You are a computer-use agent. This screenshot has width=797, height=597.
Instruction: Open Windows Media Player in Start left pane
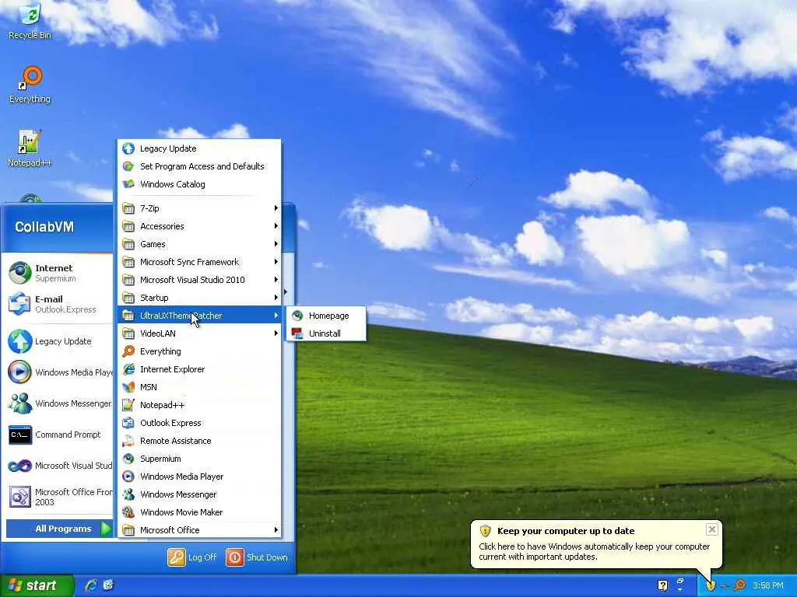[59, 372]
